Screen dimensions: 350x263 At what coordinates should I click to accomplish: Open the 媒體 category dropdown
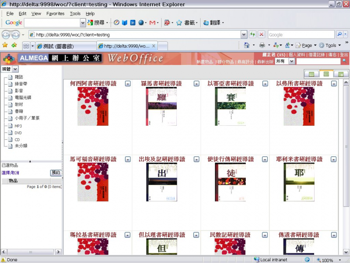pos(15,69)
